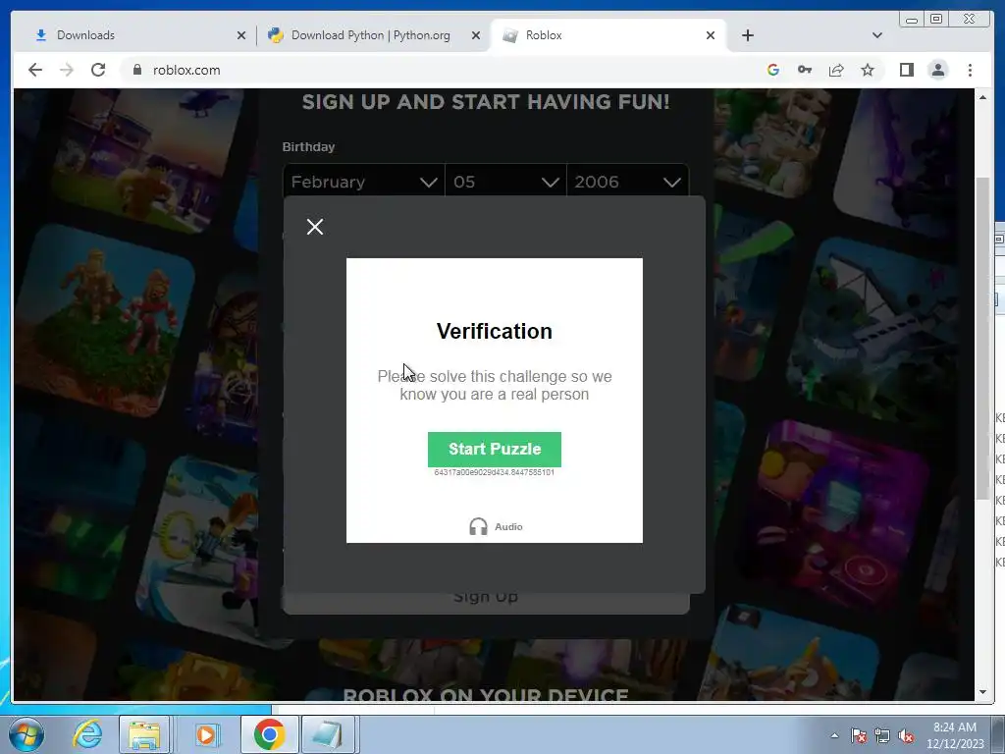Open the network status tray icon

tap(882, 735)
